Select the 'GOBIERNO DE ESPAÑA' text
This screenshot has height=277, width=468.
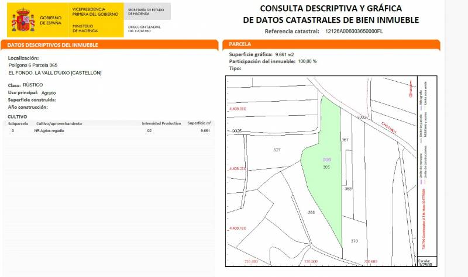pos(51,20)
